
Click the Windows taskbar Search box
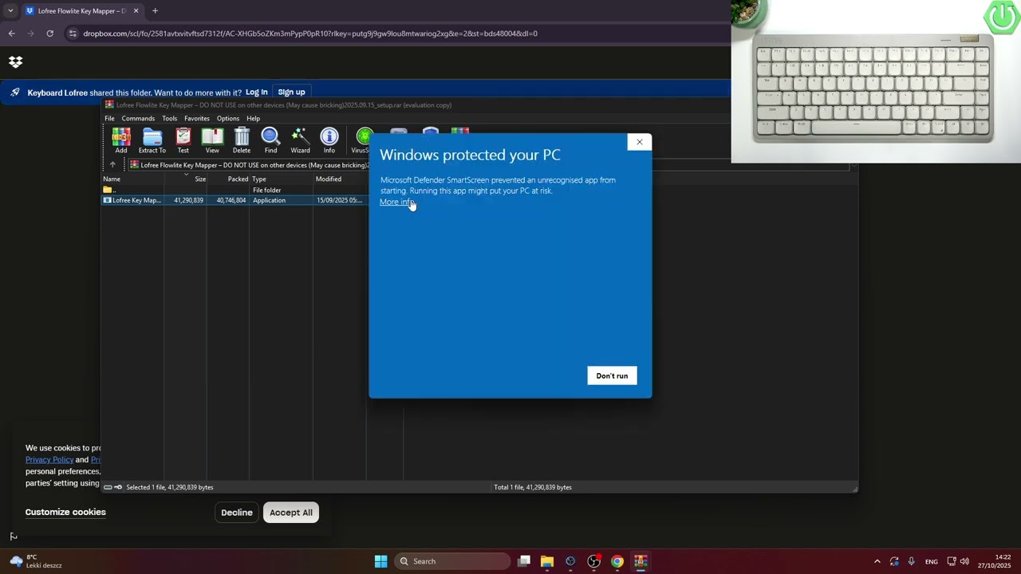pos(453,561)
